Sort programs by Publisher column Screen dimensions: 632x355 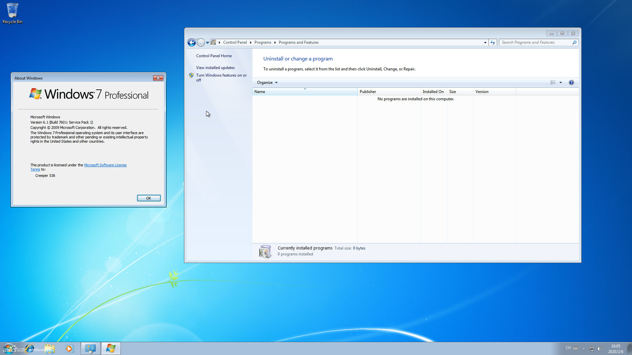389,92
